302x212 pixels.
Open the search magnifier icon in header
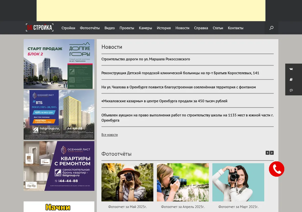[x=271, y=28]
